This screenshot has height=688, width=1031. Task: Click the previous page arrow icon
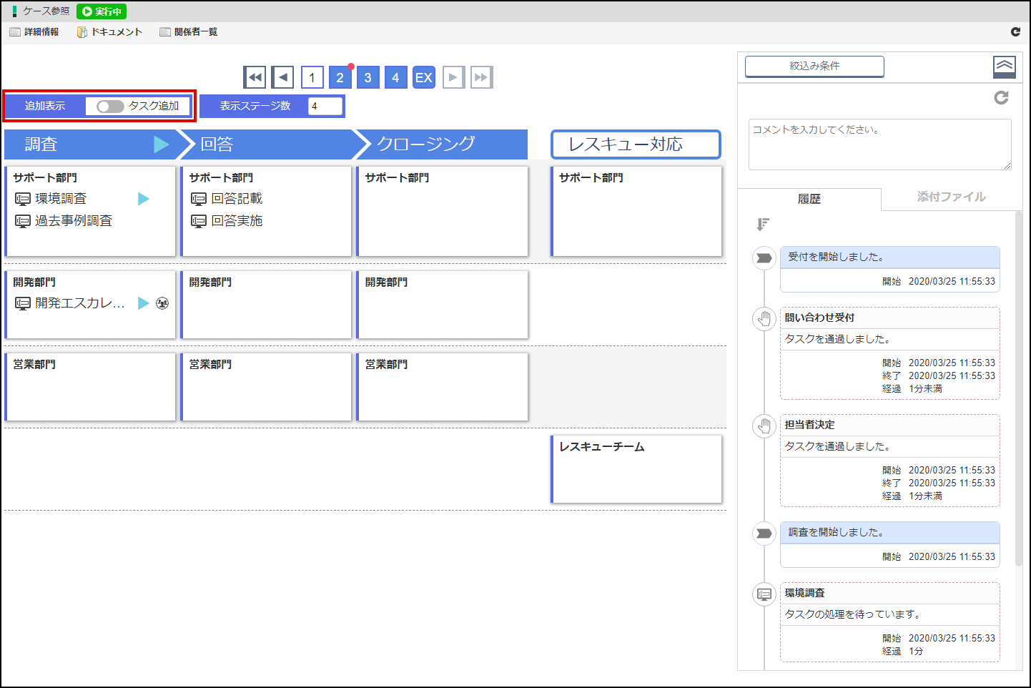[283, 77]
